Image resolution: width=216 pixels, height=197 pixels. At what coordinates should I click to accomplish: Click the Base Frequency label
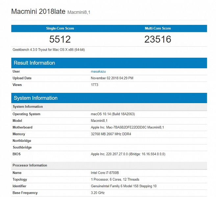[x=25, y=193]
